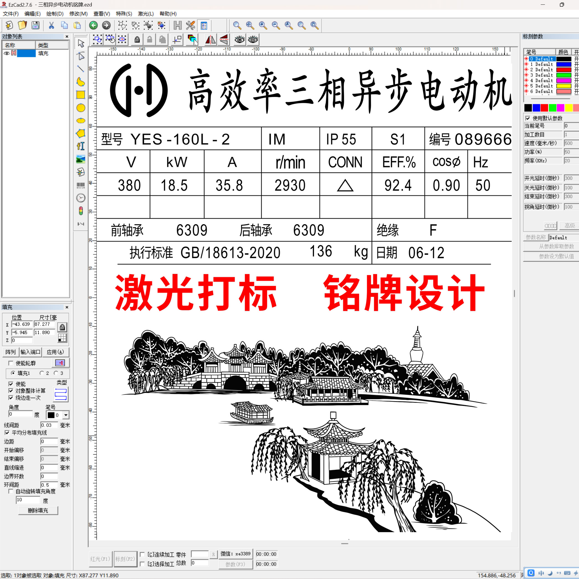The image size is (579, 579).
Task: Select the Text tool
Action: pos(80,146)
